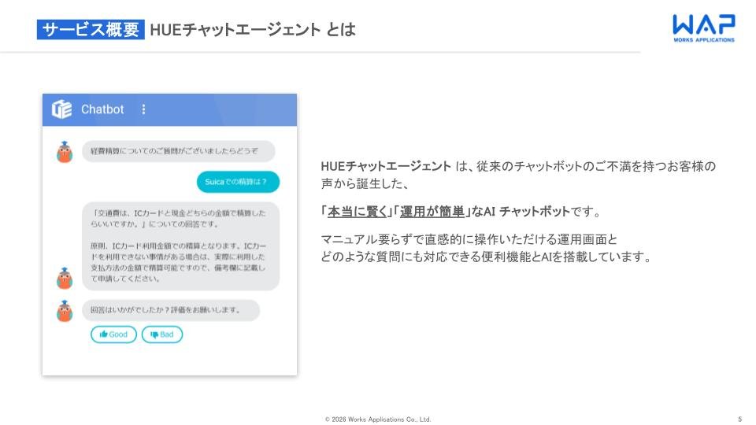Click the '回答はいかがでしたか？' rating prompt bubble
This screenshot has width=756, height=425.
click(171, 310)
